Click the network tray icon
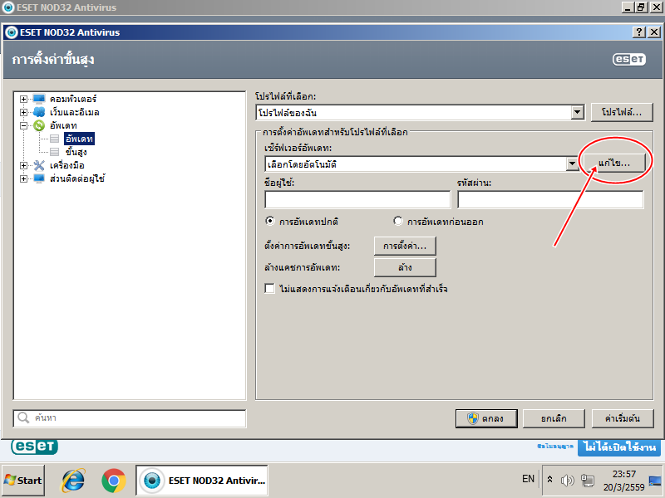This screenshot has height=498, width=665. tap(588, 480)
